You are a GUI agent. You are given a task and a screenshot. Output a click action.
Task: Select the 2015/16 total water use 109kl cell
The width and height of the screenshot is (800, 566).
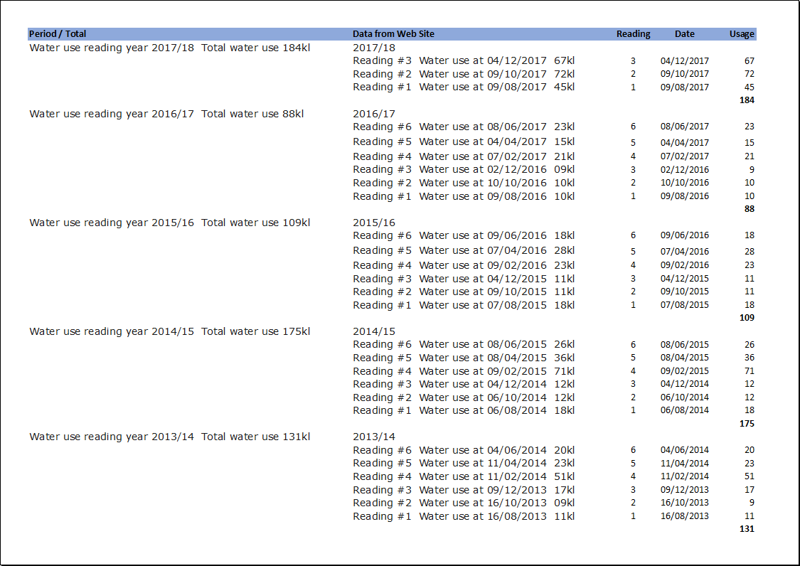pyautogui.click(x=169, y=223)
